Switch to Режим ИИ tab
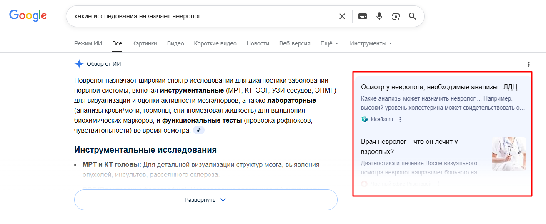Viewport: 546px width, 224px height. coord(88,43)
